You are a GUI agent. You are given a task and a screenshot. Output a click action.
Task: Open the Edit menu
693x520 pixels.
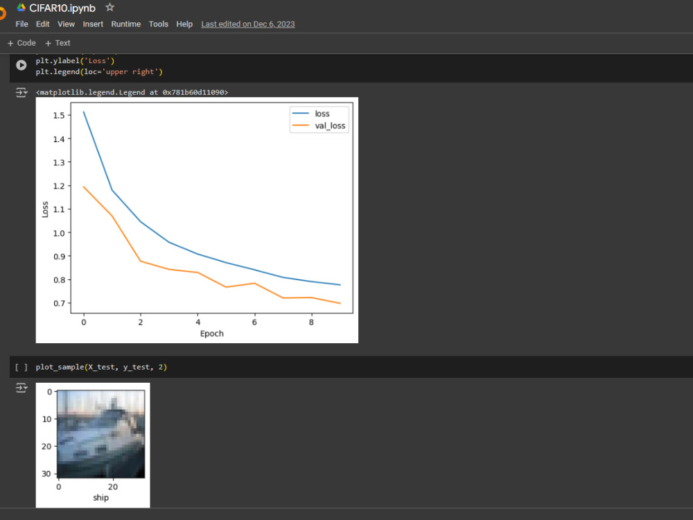[42, 24]
